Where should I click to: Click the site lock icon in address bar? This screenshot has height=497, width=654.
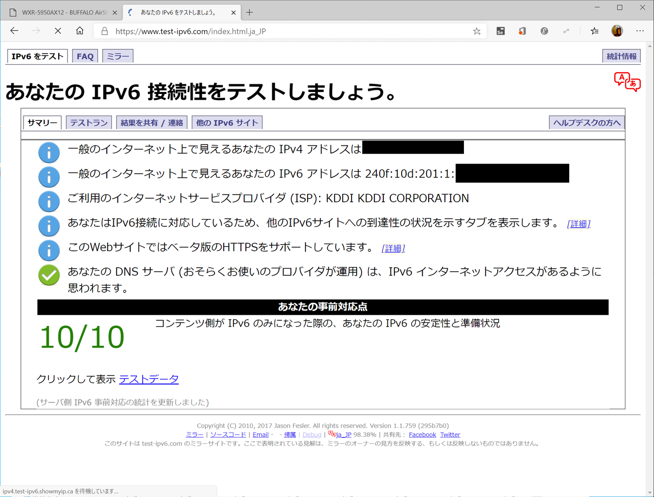click(105, 31)
